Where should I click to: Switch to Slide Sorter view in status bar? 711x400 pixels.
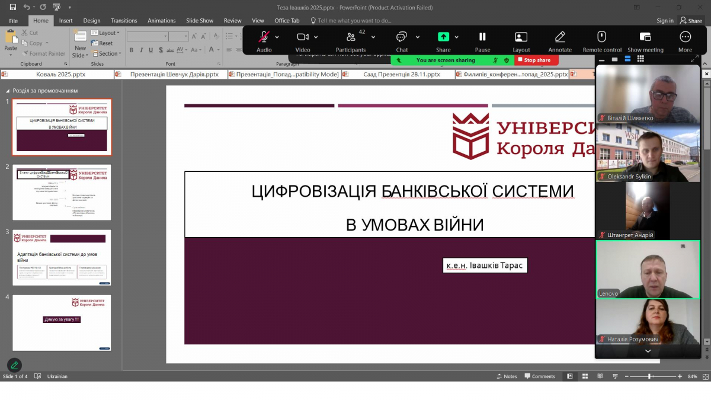coord(585,376)
